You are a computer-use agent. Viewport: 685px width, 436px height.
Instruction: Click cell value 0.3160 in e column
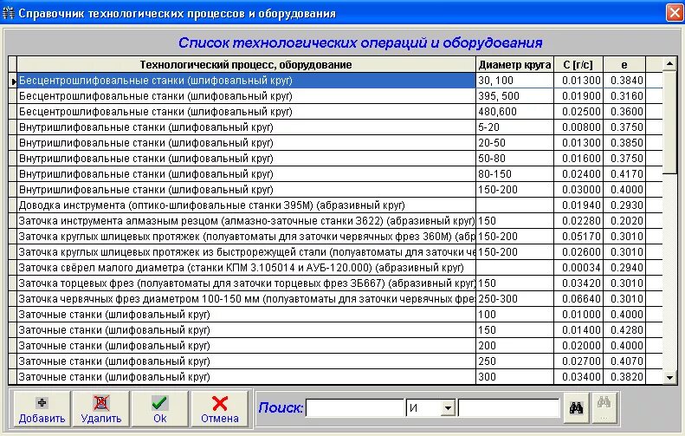pyautogui.click(x=624, y=95)
